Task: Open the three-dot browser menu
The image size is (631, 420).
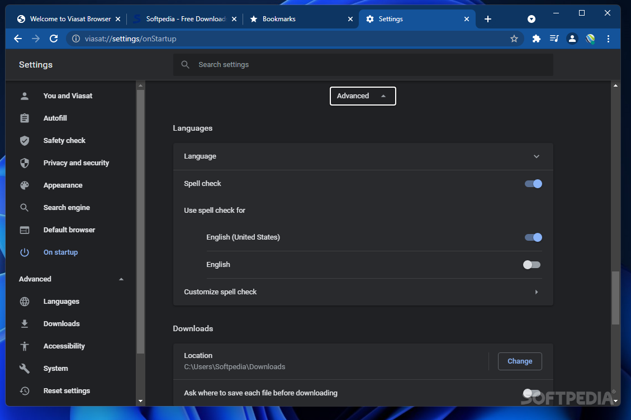Action: pyautogui.click(x=608, y=39)
